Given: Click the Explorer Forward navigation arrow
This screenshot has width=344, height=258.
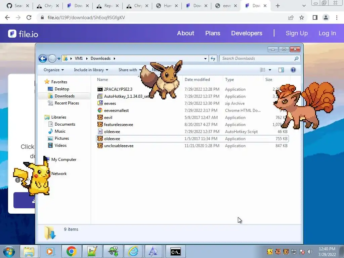Looking at the screenshot, I should tap(52, 58).
